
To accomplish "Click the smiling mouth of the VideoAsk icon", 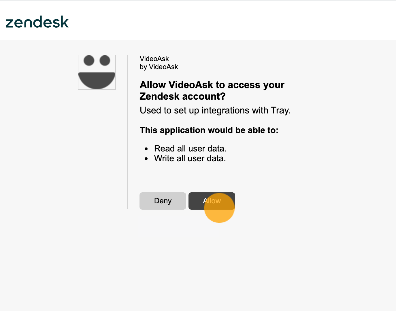I will pyautogui.click(x=97, y=80).
